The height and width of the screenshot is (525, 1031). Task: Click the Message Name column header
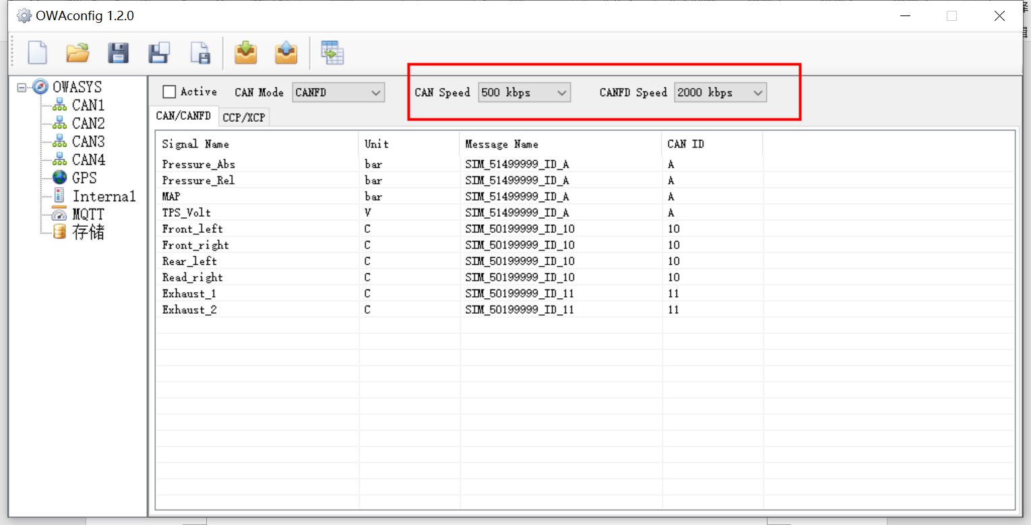[x=561, y=144]
